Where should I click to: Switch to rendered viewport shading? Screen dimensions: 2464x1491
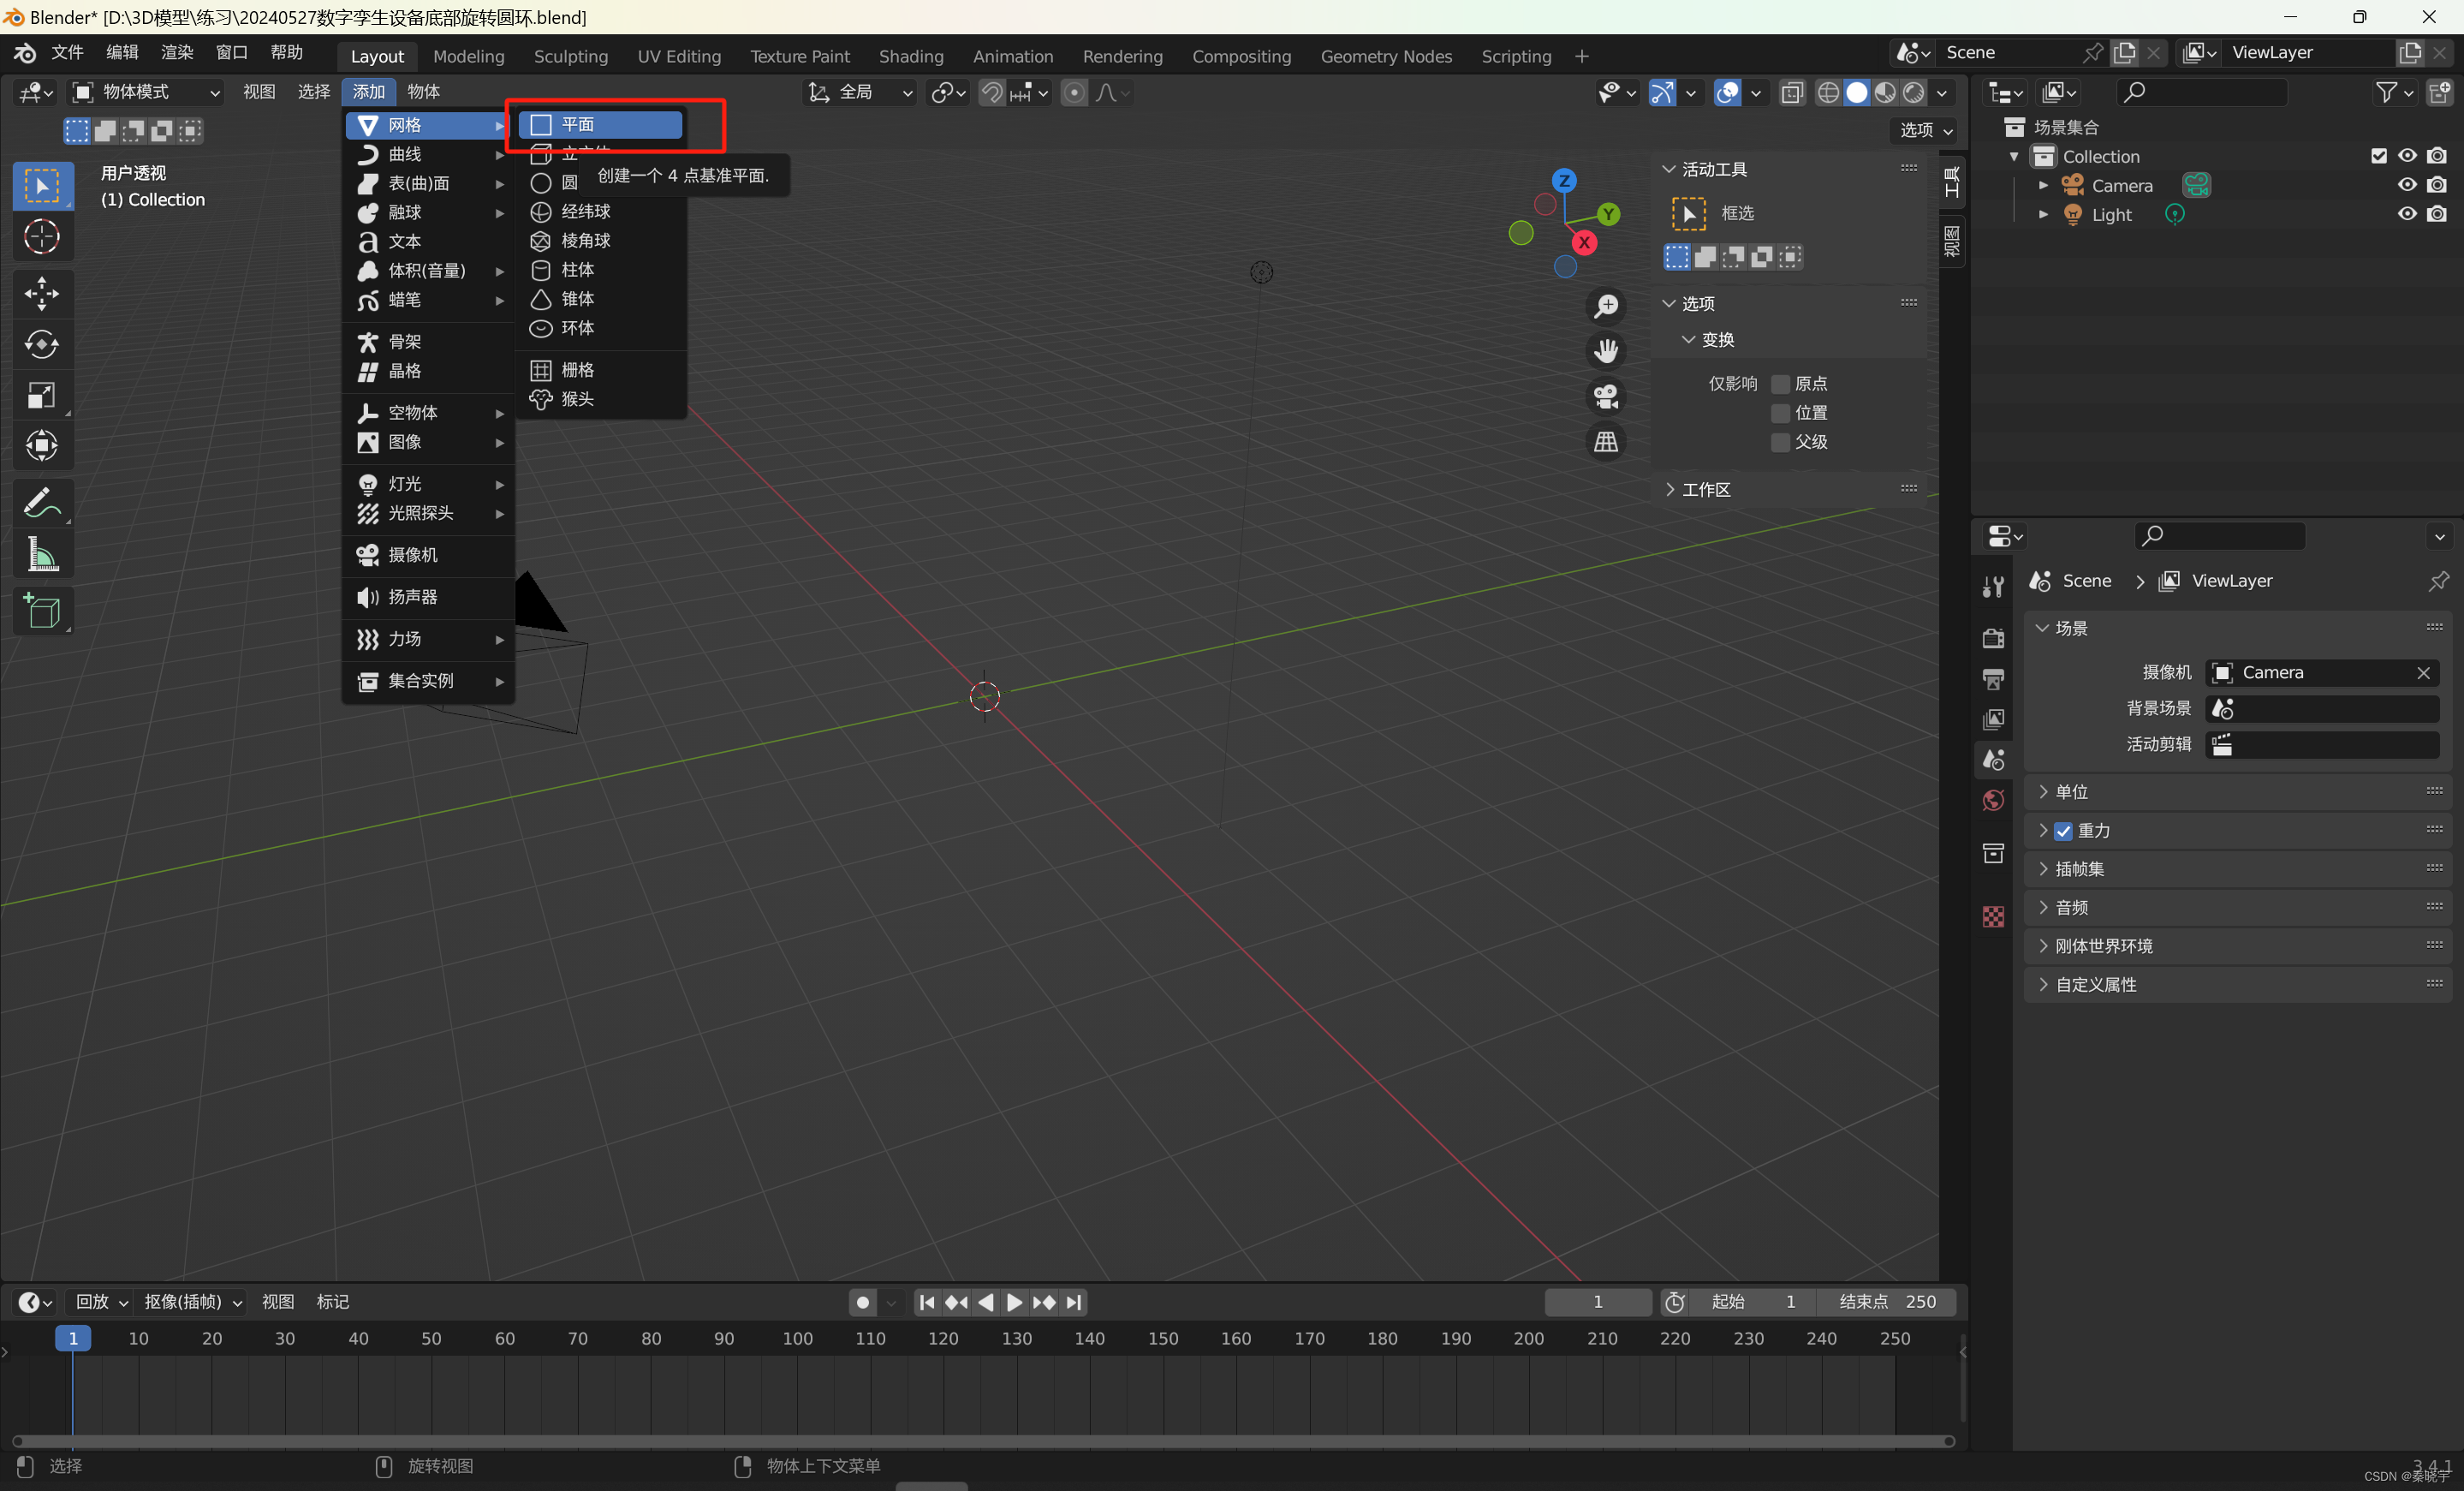[1913, 92]
